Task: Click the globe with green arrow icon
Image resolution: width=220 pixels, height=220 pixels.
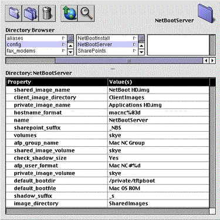Action: tap(69, 13)
